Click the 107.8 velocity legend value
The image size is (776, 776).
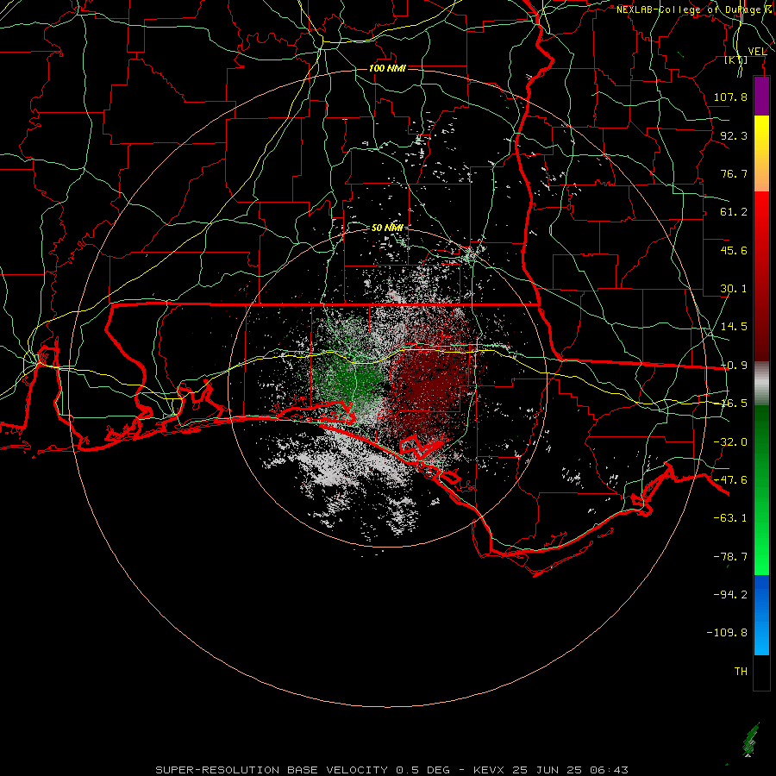(730, 97)
